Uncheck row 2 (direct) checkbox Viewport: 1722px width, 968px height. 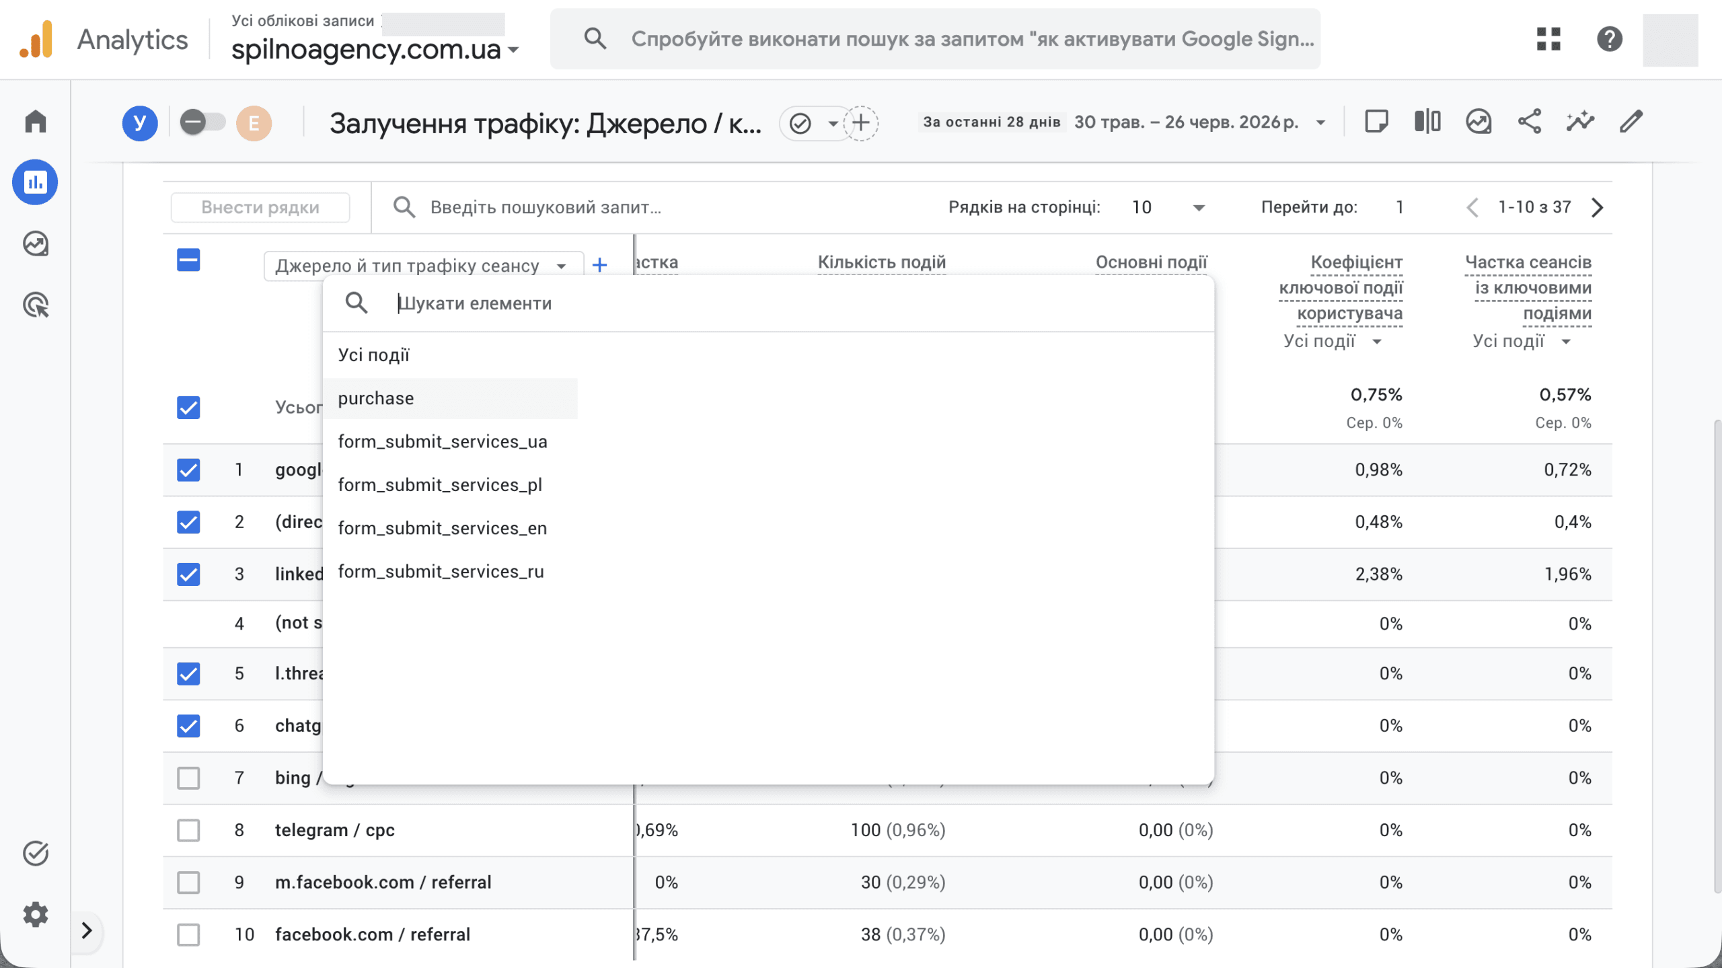tap(188, 522)
